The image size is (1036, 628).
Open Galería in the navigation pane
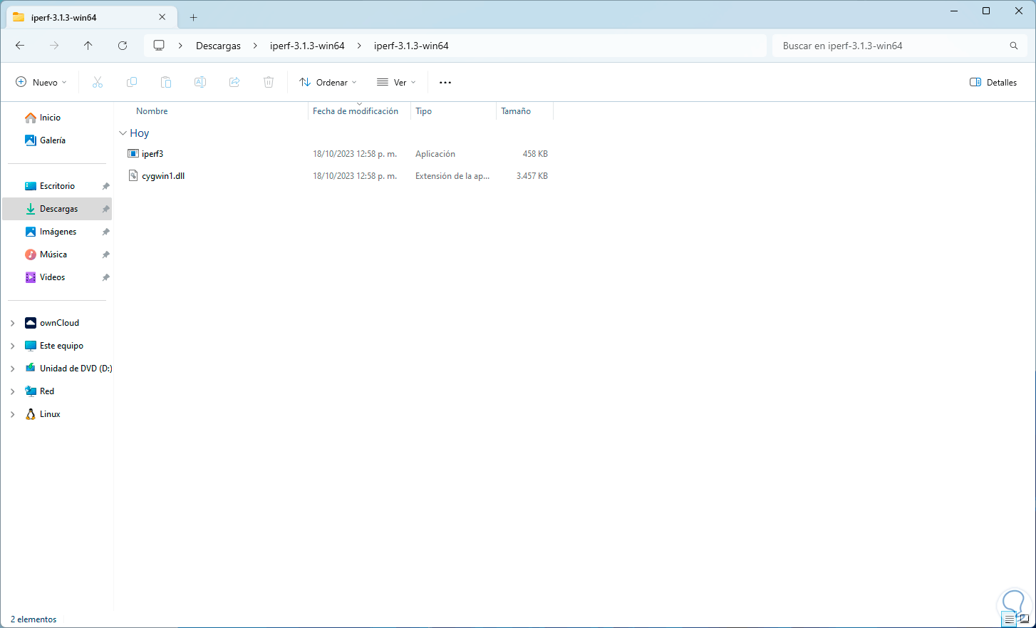53,140
